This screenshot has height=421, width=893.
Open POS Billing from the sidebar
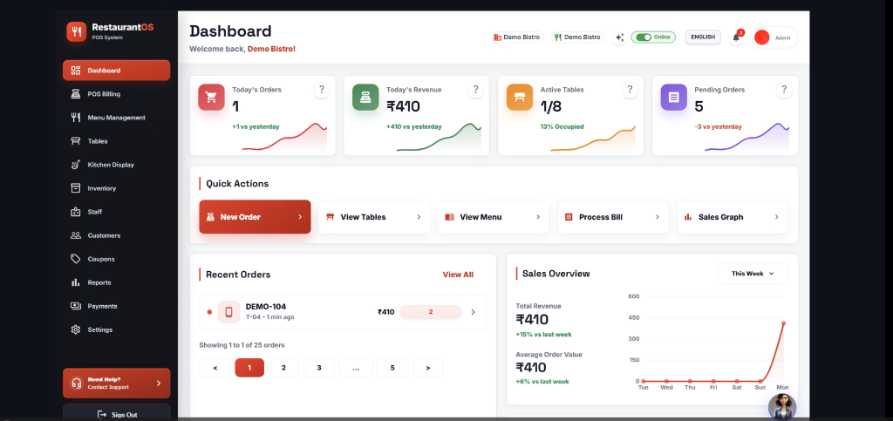(116, 94)
